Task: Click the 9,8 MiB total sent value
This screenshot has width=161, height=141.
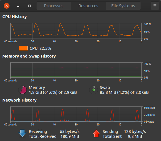Action: point(135,136)
